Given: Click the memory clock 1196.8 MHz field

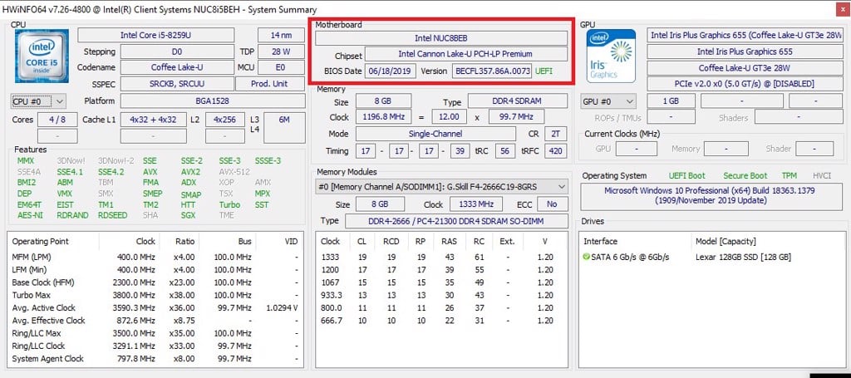Looking at the screenshot, I should point(383,116).
